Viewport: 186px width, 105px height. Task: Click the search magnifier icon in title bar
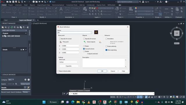[x=140, y=2]
